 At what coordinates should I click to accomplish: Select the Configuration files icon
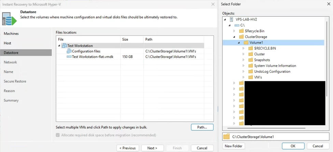(69, 51)
